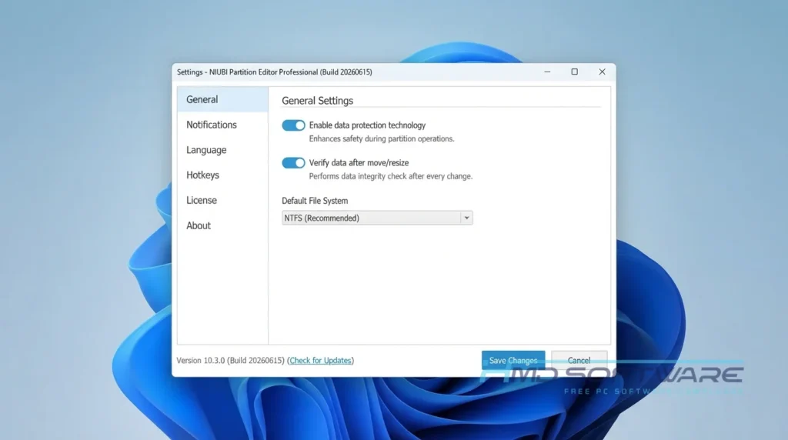Click 'Enhances safety during partition operations' text
This screenshot has width=788, height=440.
point(382,138)
